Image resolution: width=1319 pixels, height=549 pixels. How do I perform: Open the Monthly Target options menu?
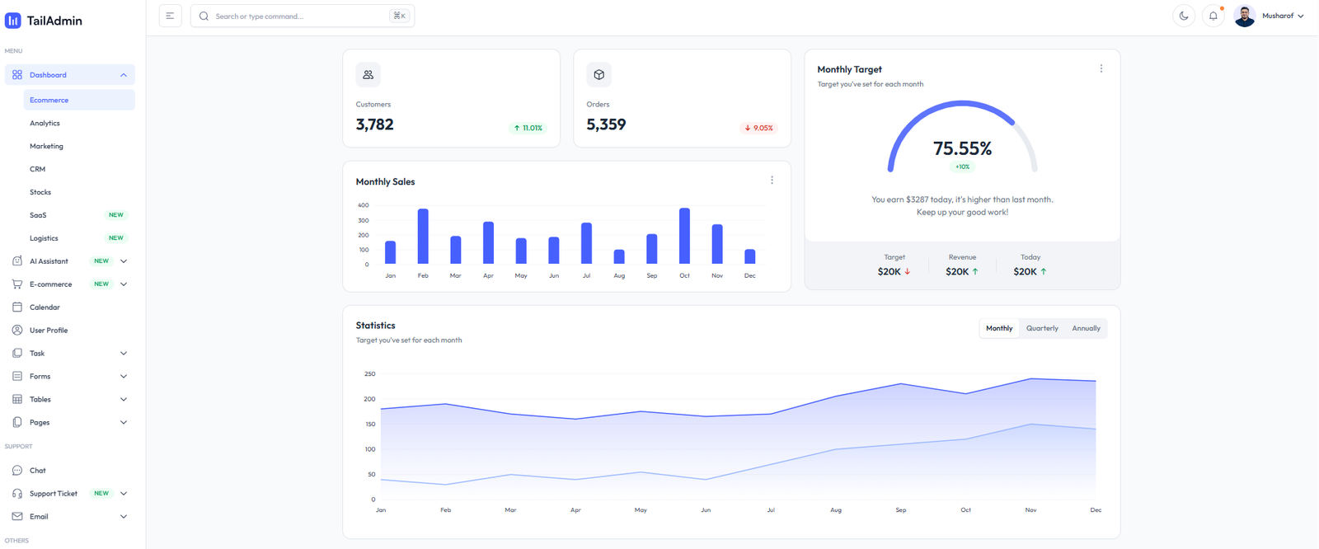click(1101, 68)
